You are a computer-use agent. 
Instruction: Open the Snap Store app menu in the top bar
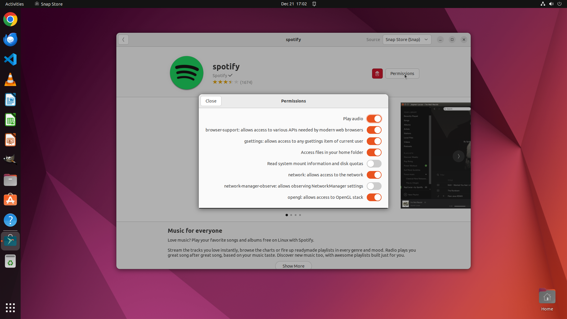(x=49, y=4)
